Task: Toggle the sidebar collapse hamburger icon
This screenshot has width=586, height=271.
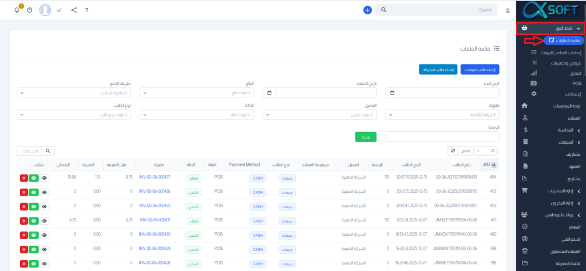Action: click(x=509, y=10)
